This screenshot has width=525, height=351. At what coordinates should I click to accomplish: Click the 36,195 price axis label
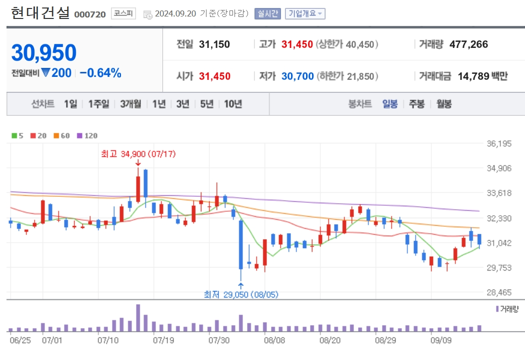coord(499,144)
